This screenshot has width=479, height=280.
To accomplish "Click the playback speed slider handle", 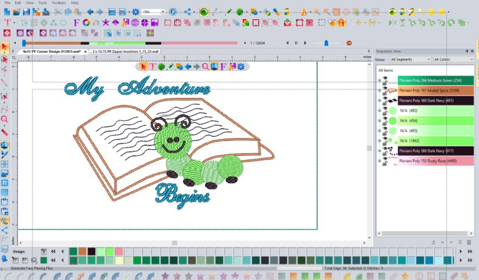I will pyautogui.click(x=326, y=43).
